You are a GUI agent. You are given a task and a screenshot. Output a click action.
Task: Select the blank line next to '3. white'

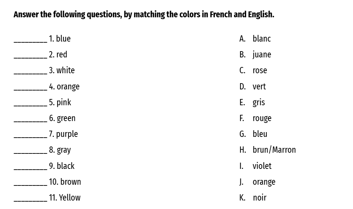click(x=30, y=71)
